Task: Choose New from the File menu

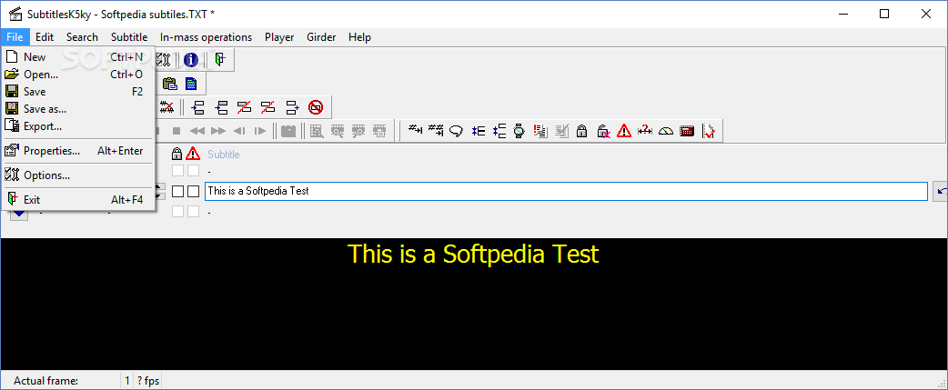Action: coord(78,57)
